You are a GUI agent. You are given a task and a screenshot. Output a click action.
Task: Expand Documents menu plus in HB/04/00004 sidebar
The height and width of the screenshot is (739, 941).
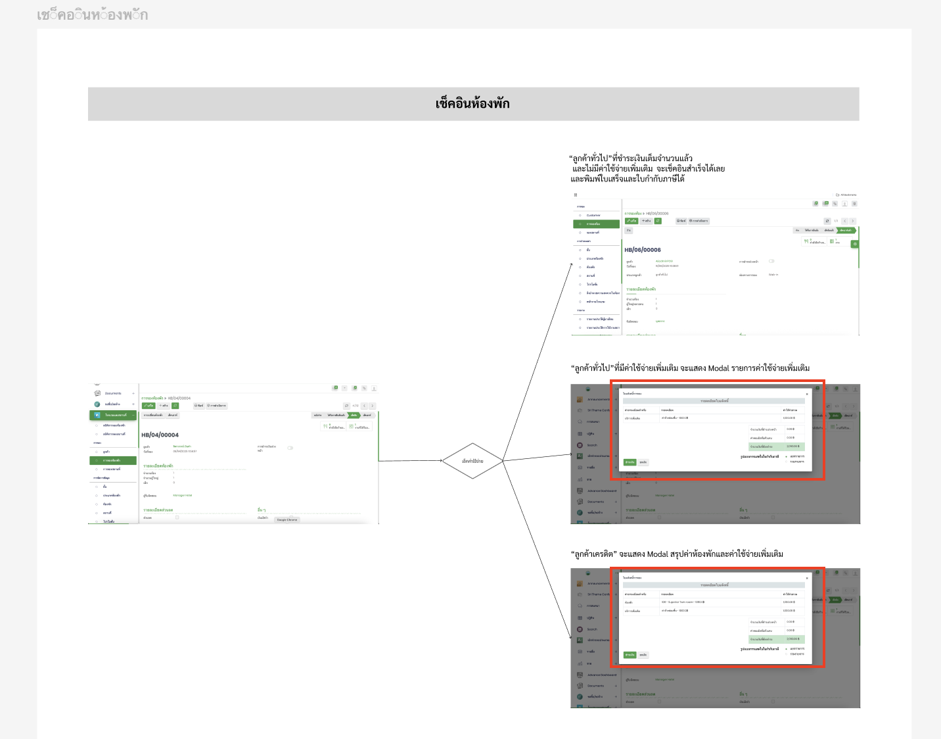pos(133,393)
